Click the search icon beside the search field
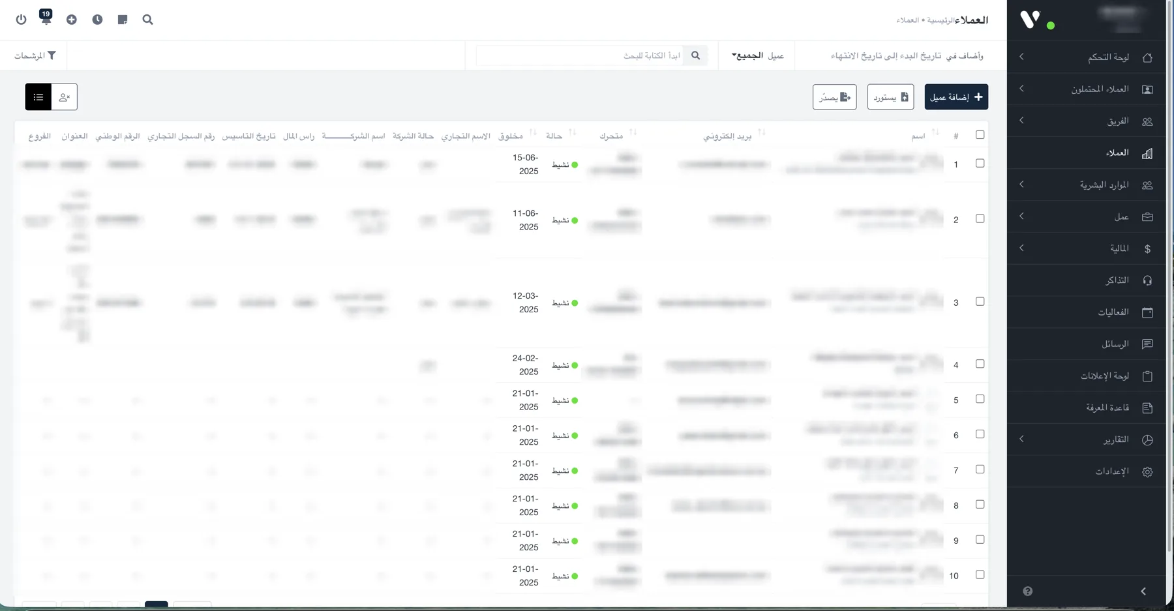Image resolution: width=1174 pixels, height=611 pixels. 696,55
